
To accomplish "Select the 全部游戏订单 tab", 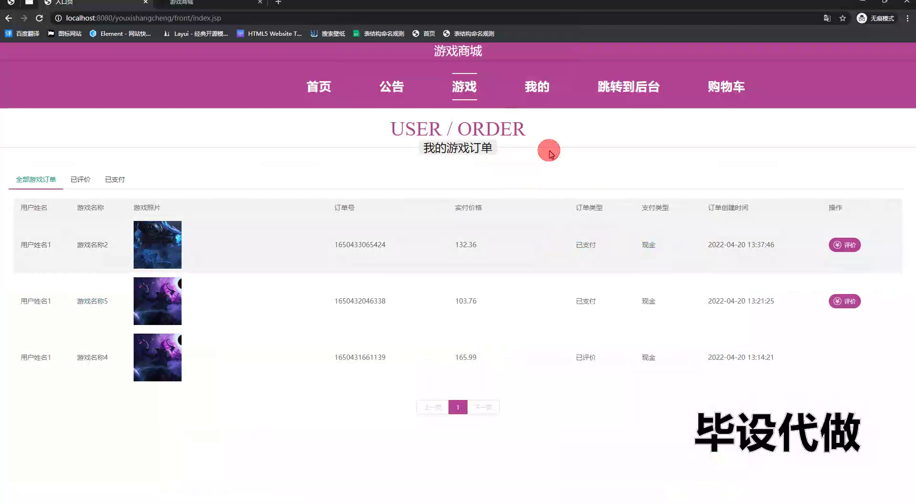I will tap(36, 179).
